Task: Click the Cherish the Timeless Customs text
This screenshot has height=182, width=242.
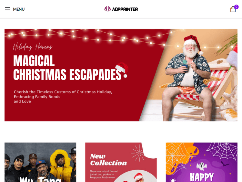Action: 63,97
